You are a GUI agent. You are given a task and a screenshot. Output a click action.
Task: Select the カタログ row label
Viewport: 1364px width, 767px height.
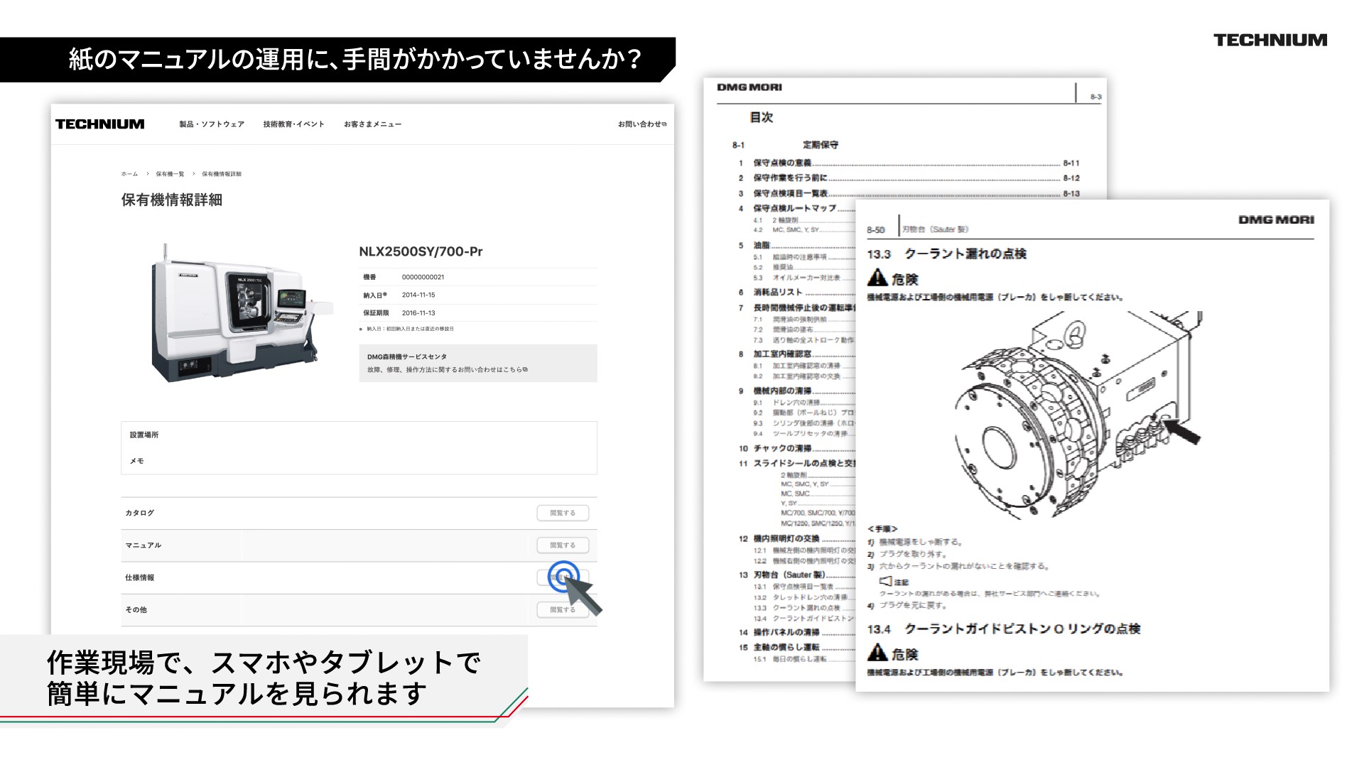139,513
